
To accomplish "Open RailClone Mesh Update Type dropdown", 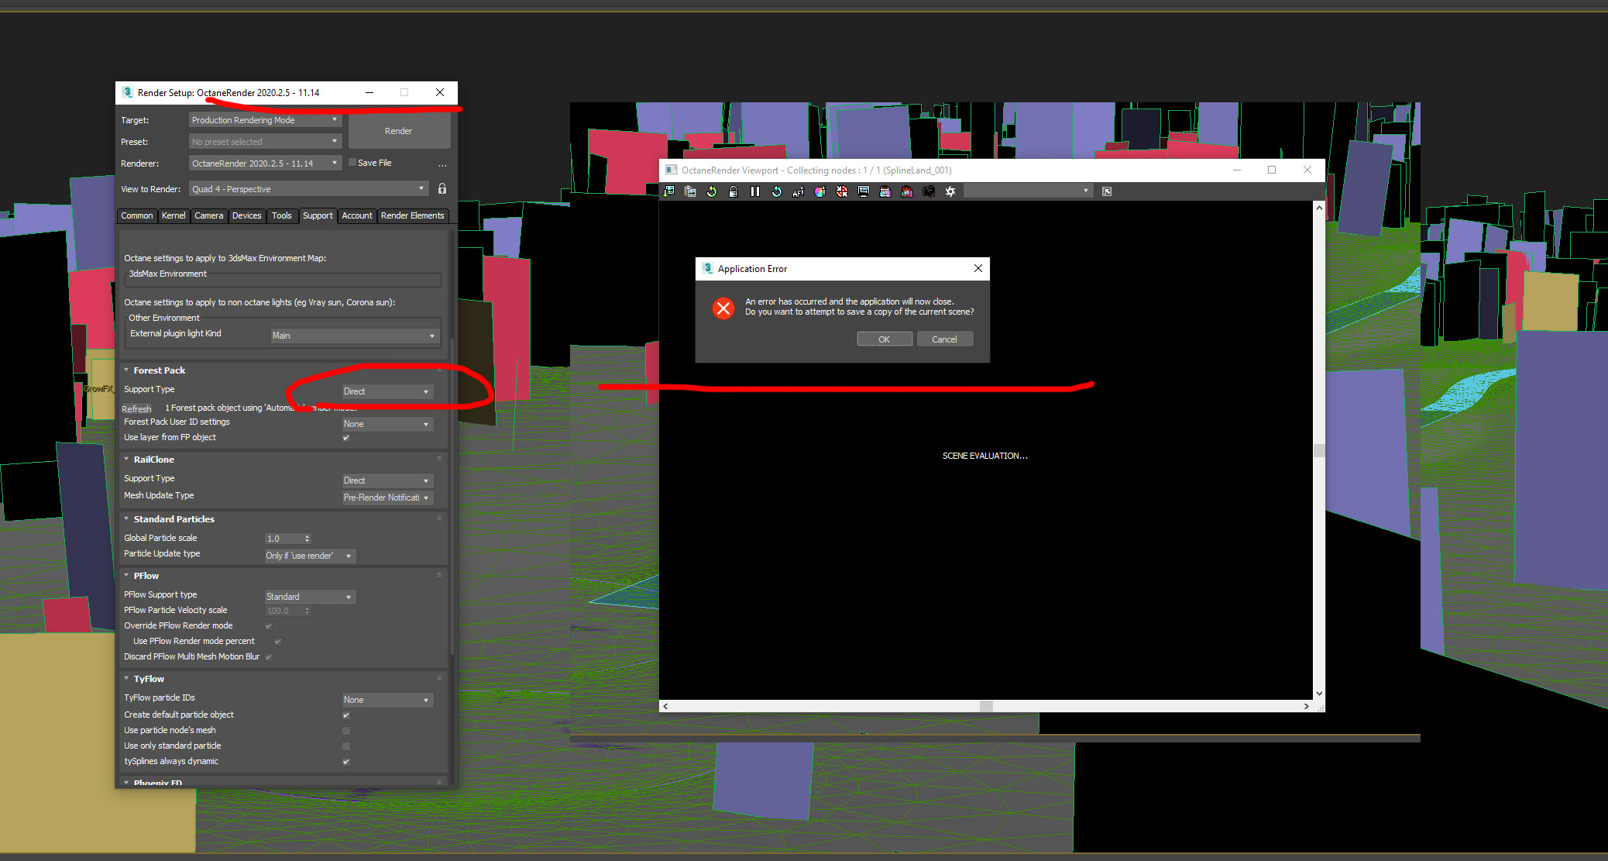I will pos(387,498).
